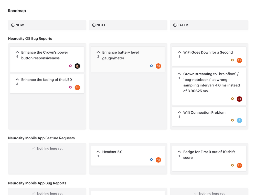Viewport: 256px width, 195px height.
Task: Click the clock icon in the LATER header
Action: (175, 25)
